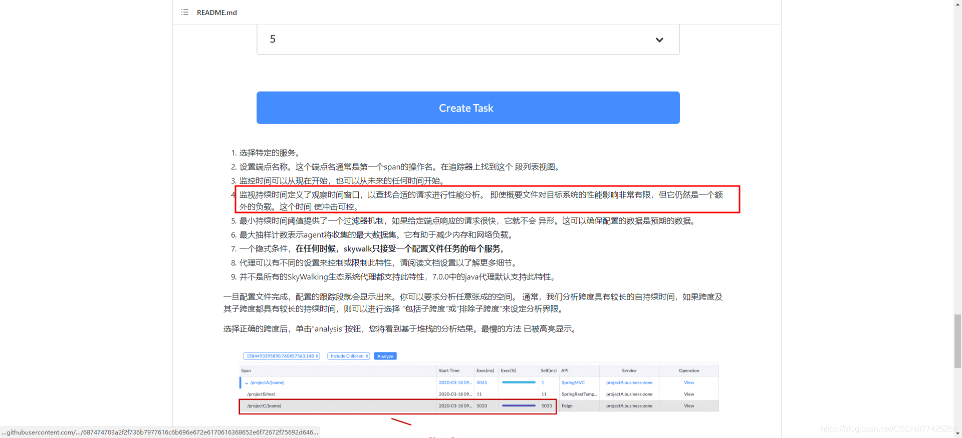The width and height of the screenshot is (962, 438).
Task: Click the 5033 Self(ms) value
Action: [547, 406]
